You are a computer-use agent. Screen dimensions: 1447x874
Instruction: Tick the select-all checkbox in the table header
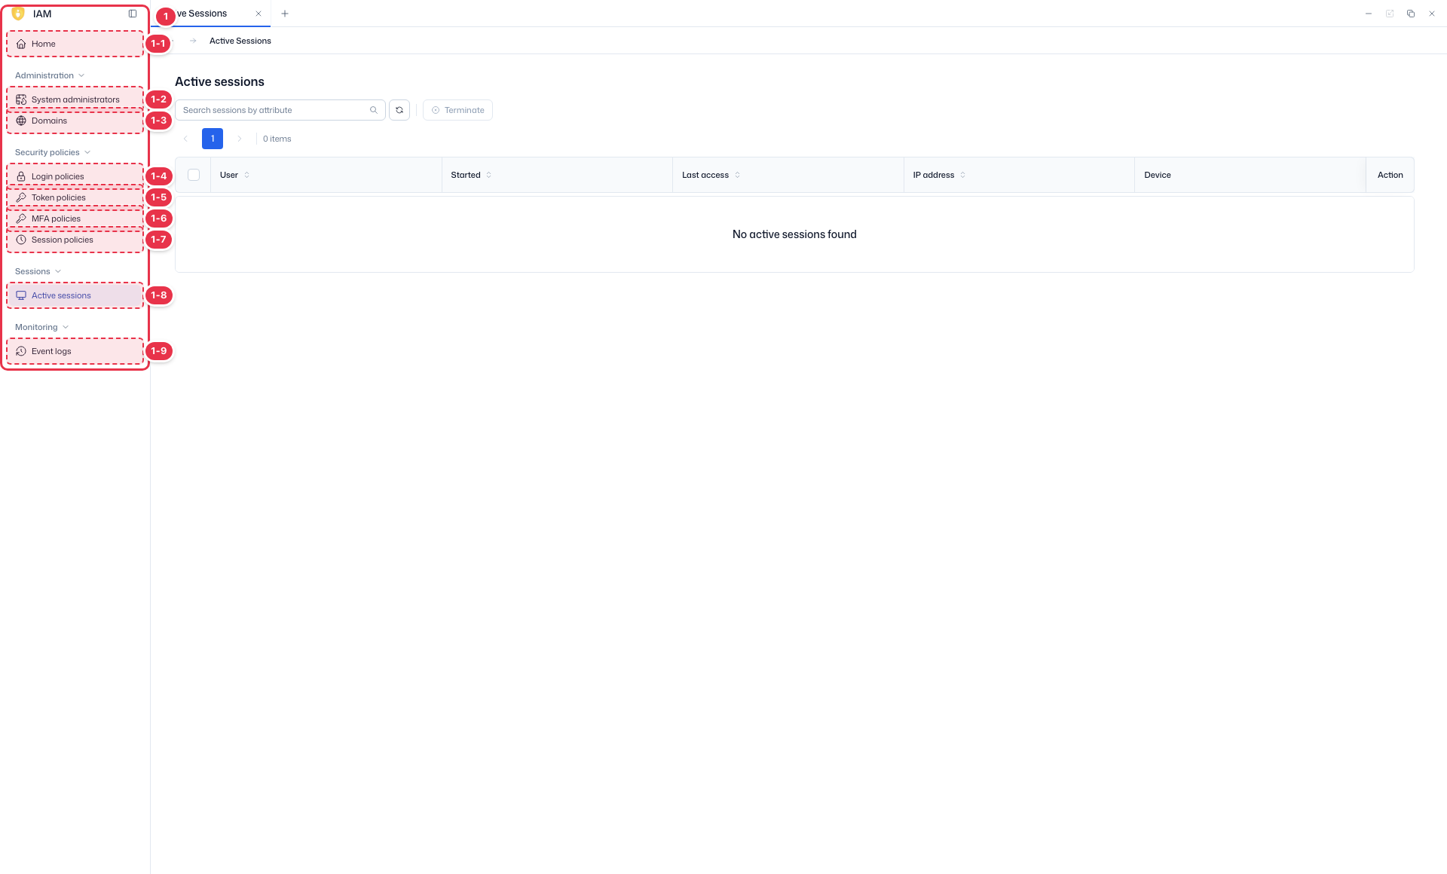click(x=194, y=175)
